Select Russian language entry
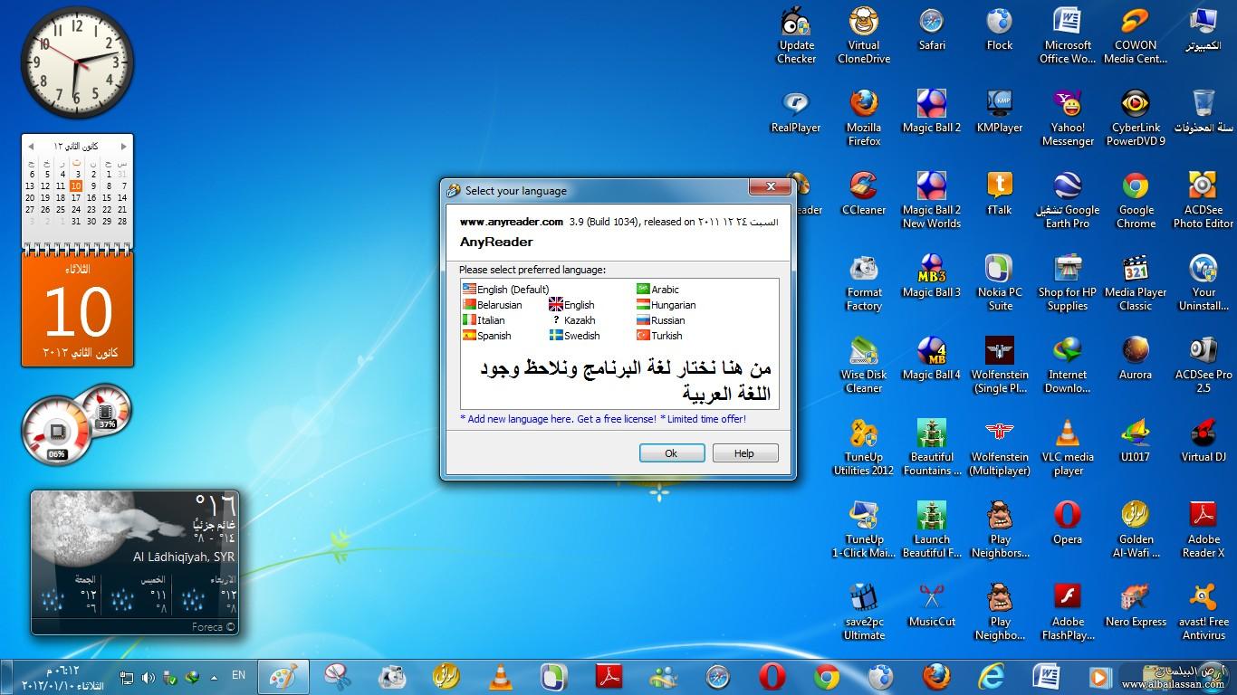The height and width of the screenshot is (695, 1237). (660, 320)
